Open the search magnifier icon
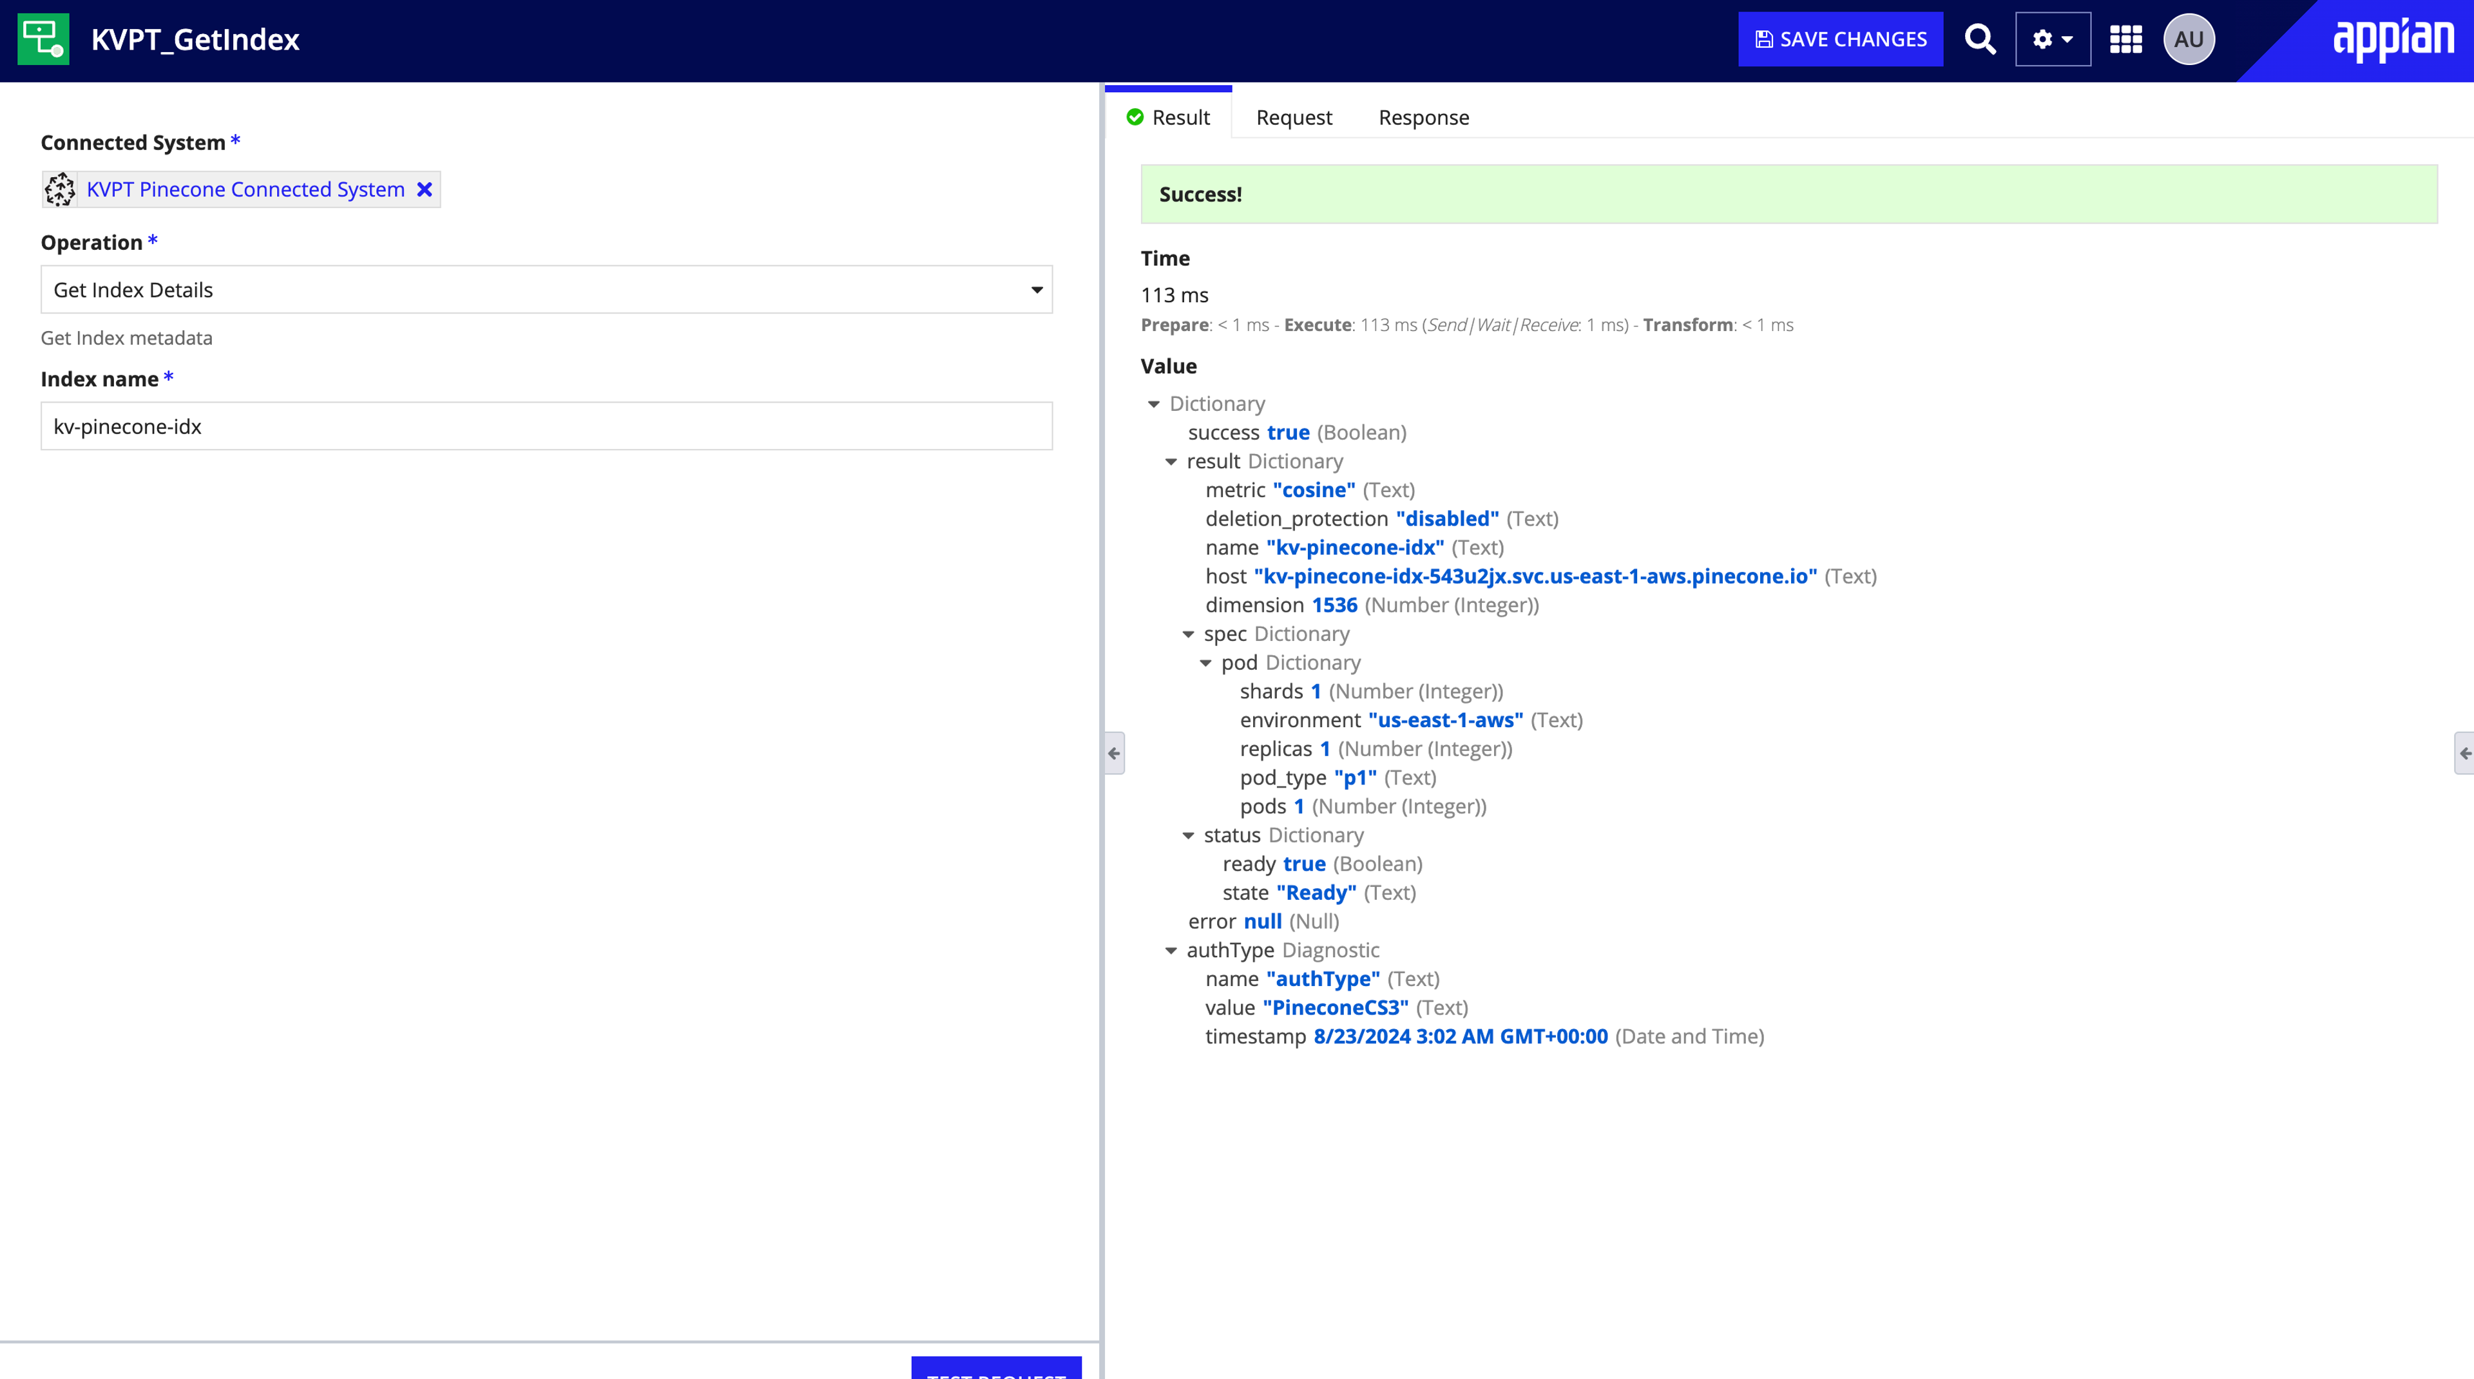 (x=1979, y=39)
